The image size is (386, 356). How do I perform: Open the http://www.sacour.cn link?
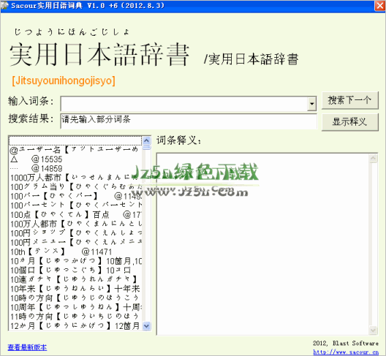[346, 352]
